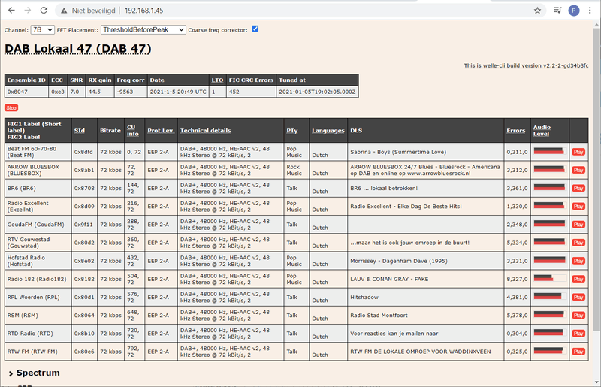The height and width of the screenshot is (387, 601).
Task: Click the SId 0x80e6 cell
Action: (84, 352)
